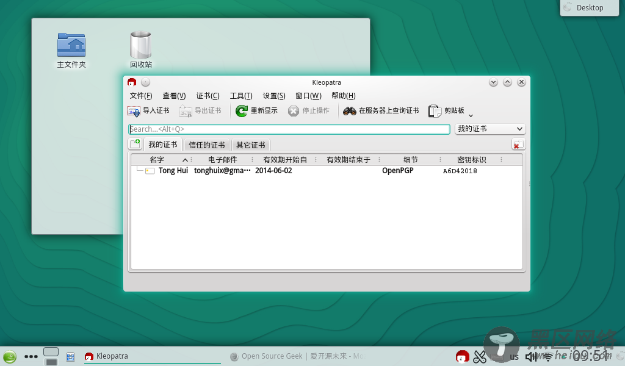Click the Import Certificates (导入证书) toolbar icon
The image size is (625, 366).
pos(134,111)
